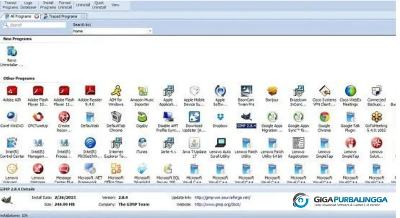This screenshot has height=218, width=400.
Task: Select the Internet Explorer Toolbar icon
Action: tap(116, 143)
